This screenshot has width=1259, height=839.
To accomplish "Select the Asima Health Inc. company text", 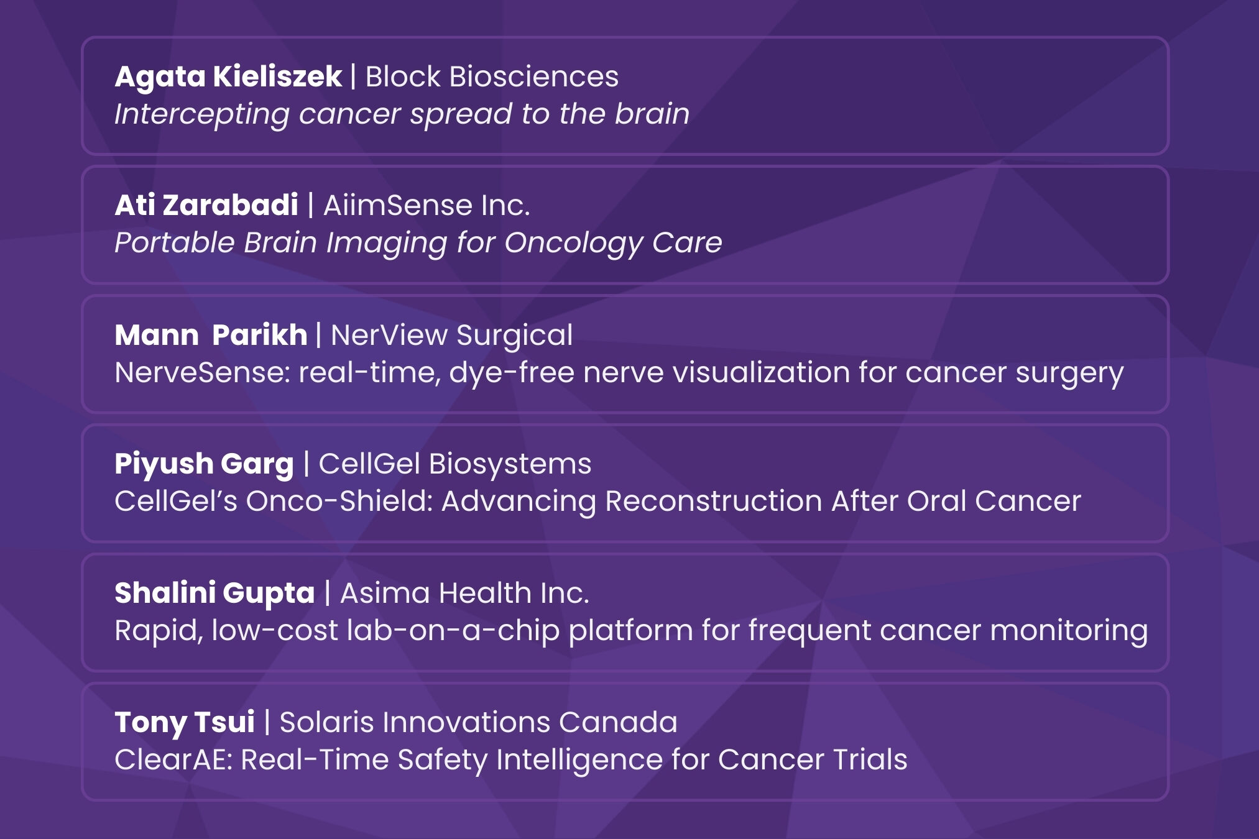I will point(464,594).
